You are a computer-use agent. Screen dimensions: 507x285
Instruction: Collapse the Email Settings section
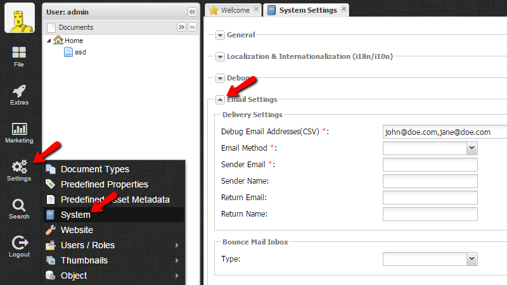220,99
